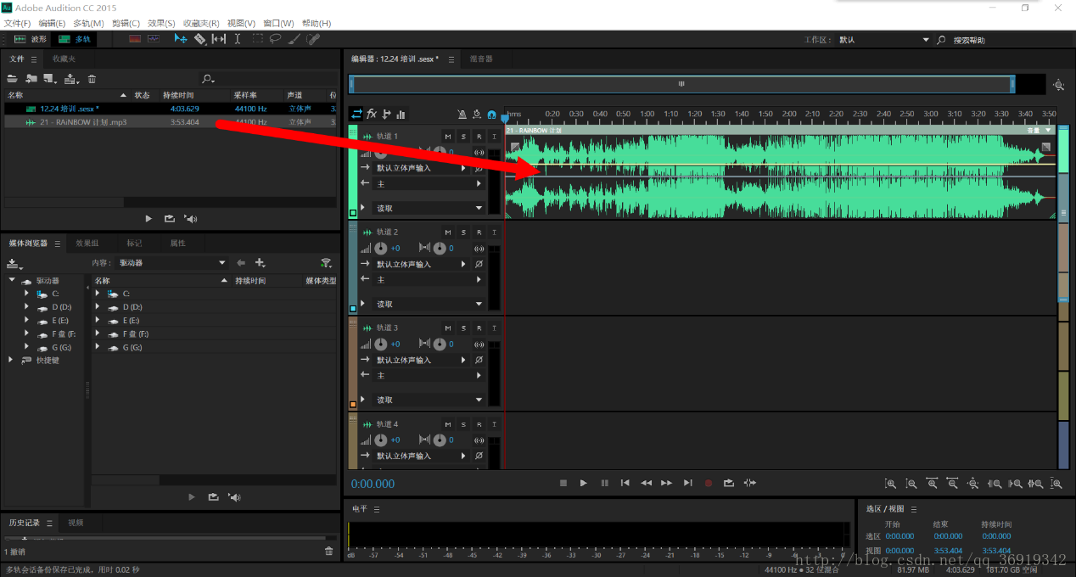This screenshot has width=1076, height=577.
Task: Open 工作区 默认 workspace dropdown
Action: click(883, 40)
